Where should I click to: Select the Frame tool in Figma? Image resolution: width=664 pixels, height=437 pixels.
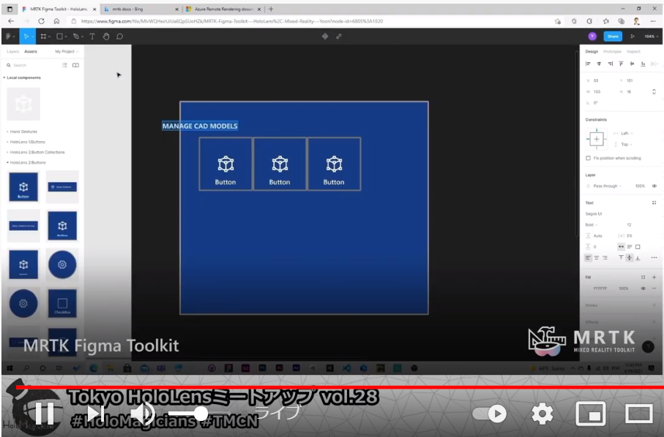42,37
